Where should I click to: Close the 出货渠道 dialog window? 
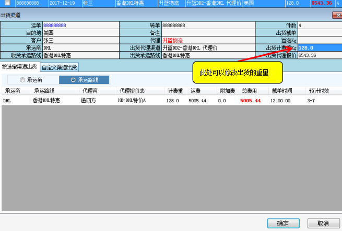(x=336, y=15)
